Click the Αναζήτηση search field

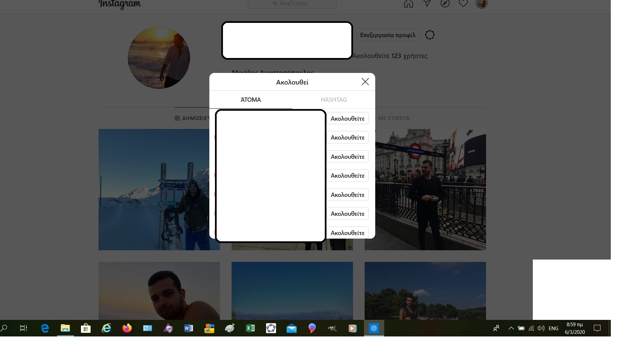click(292, 4)
